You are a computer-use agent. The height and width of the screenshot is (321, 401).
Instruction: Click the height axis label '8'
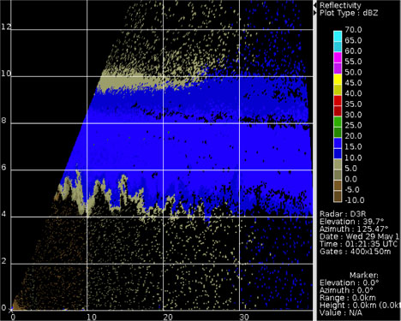click(x=3, y=121)
